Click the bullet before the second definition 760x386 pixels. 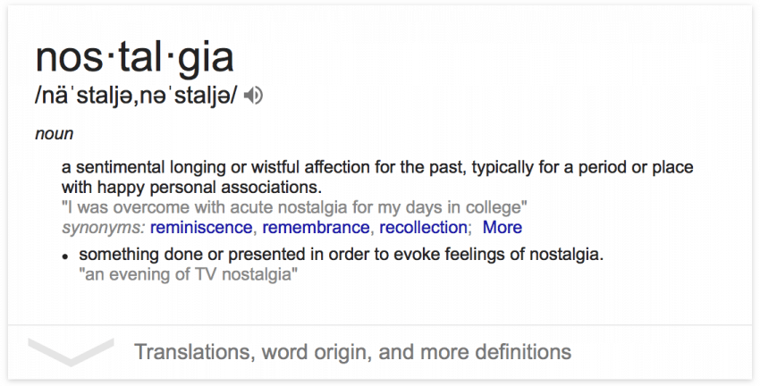(65, 256)
